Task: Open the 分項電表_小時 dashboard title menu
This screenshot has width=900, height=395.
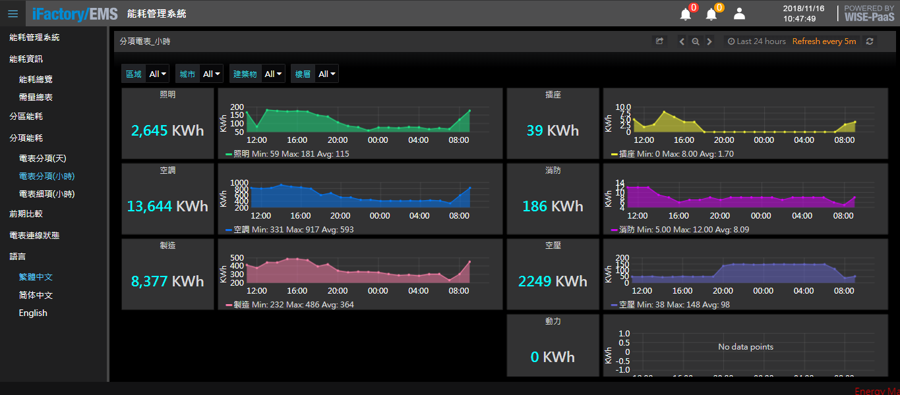Action: coord(145,41)
